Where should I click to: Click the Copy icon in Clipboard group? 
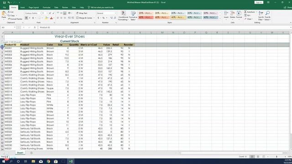click(x=9, y=15)
